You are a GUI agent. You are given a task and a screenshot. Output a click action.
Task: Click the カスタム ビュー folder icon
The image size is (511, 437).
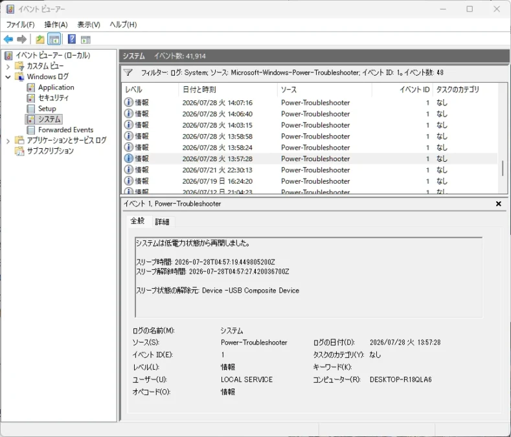[19, 66]
